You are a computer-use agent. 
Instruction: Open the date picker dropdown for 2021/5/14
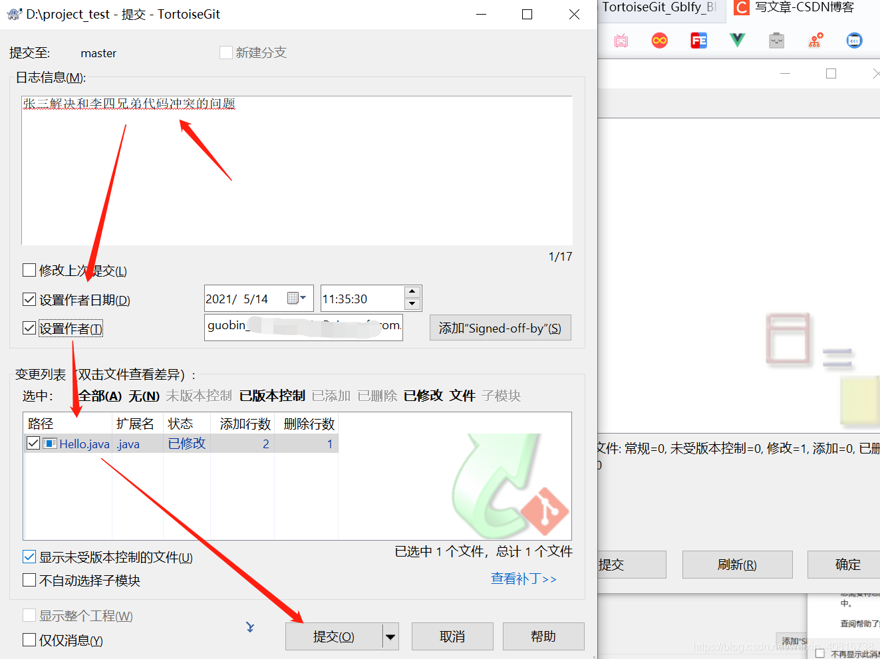point(303,298)
